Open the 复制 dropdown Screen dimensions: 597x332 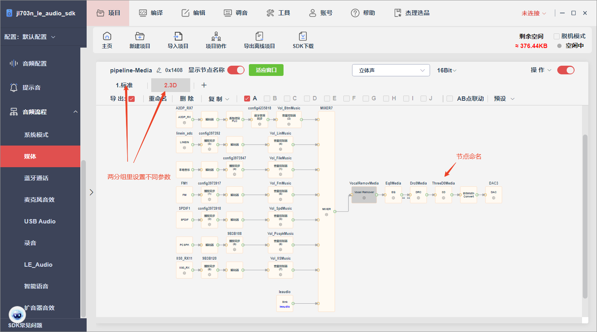pos(219,99)
